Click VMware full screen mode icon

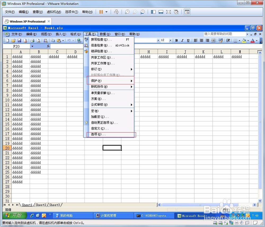point(169,12)
